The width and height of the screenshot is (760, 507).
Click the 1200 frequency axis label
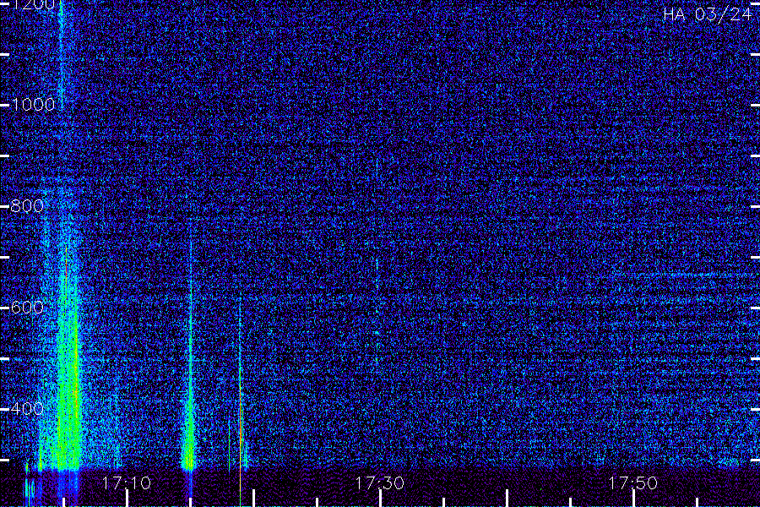[32, 4]
